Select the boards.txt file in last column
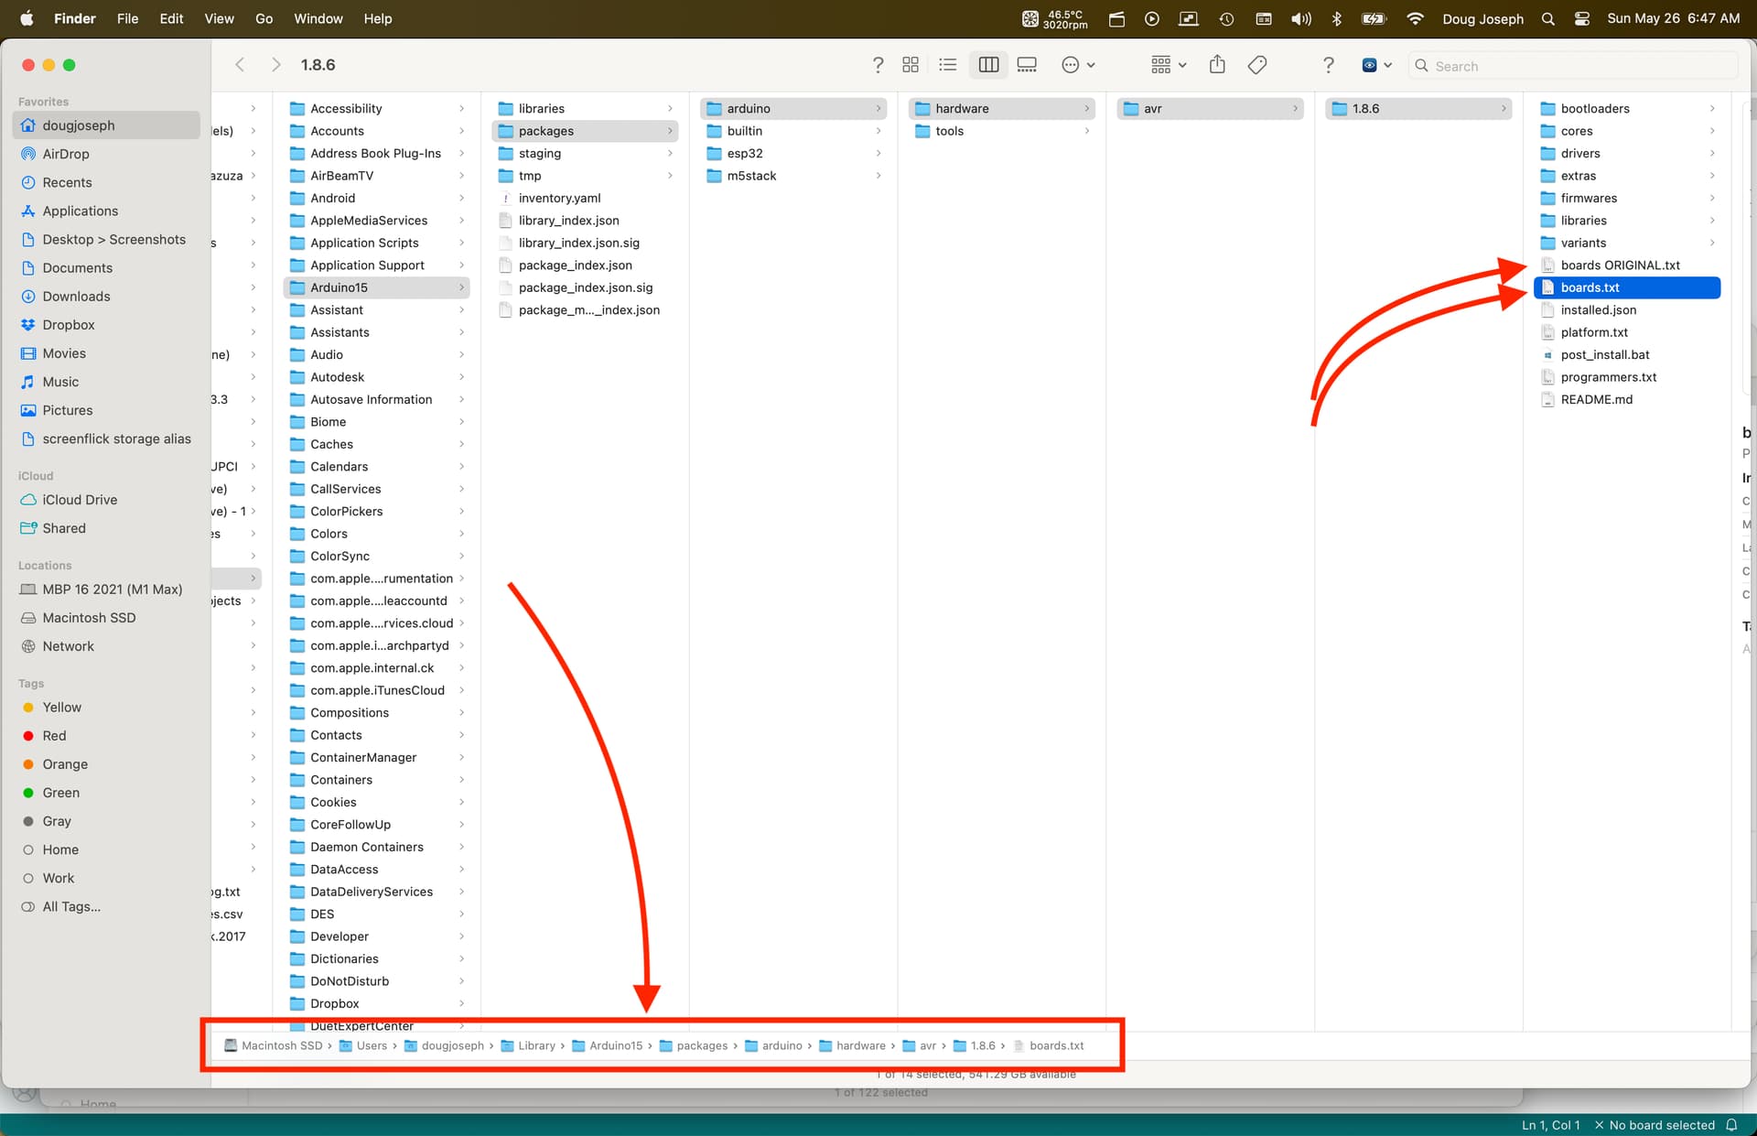This screenshot has width=1757, height=1136. click(x=1627, y=287)
